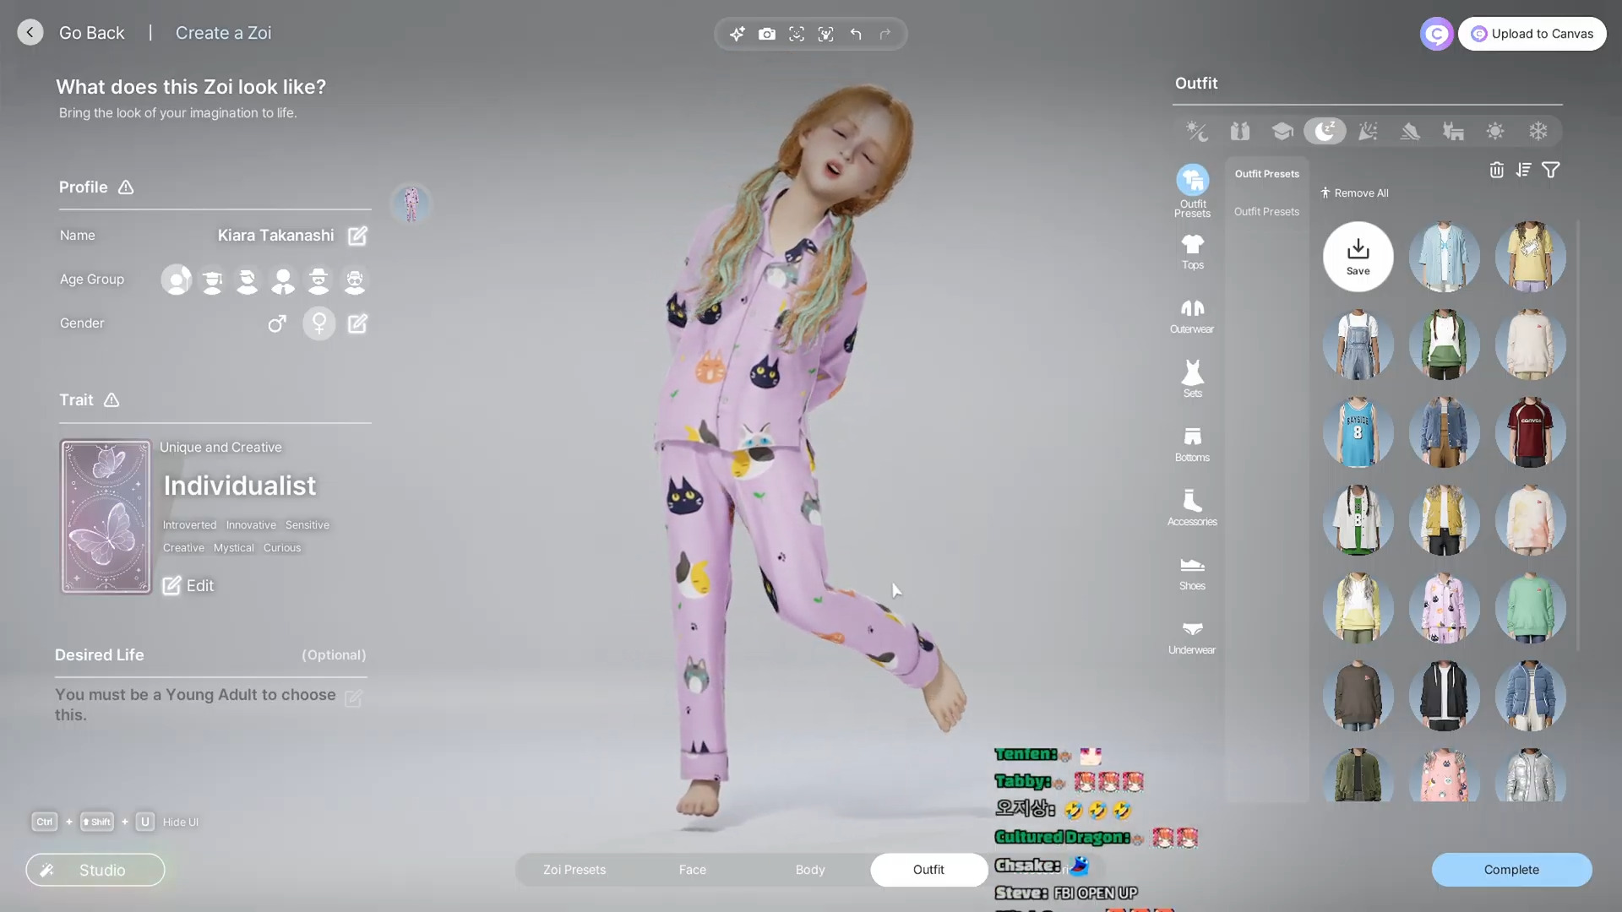Click the Profile warning triangle icon
Screen dimensions: 1622x912
coord(126,187)
